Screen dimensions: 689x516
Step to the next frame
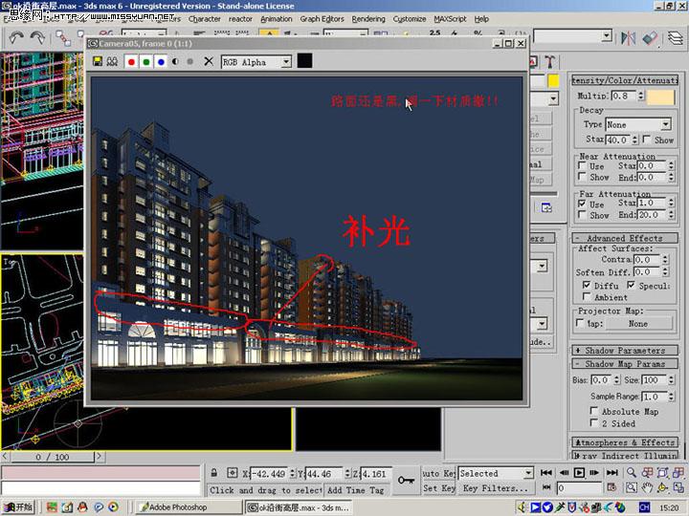594,473
